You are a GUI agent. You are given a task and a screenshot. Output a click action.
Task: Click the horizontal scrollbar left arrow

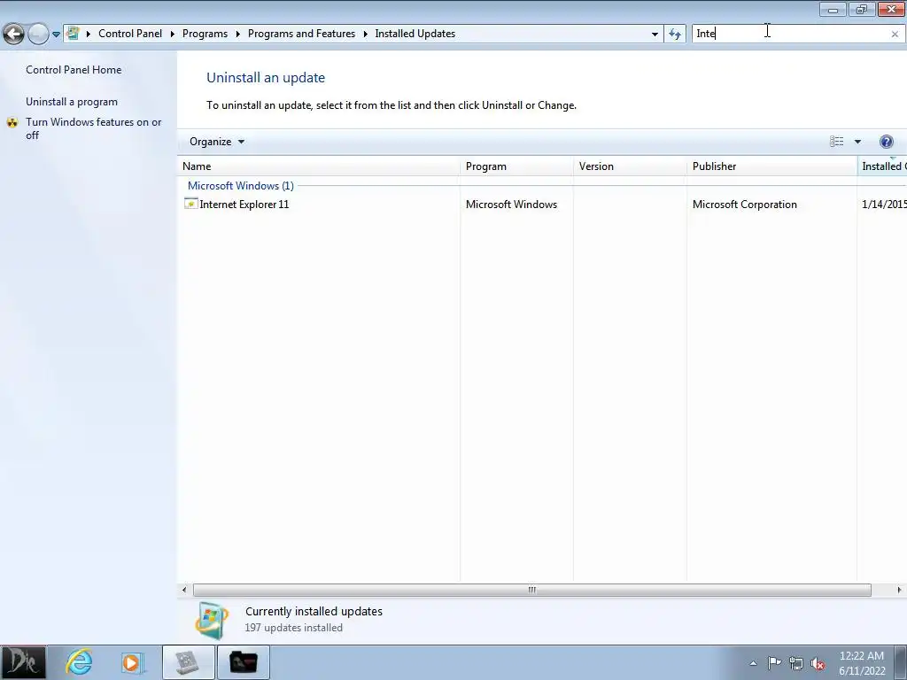(184, 590)
